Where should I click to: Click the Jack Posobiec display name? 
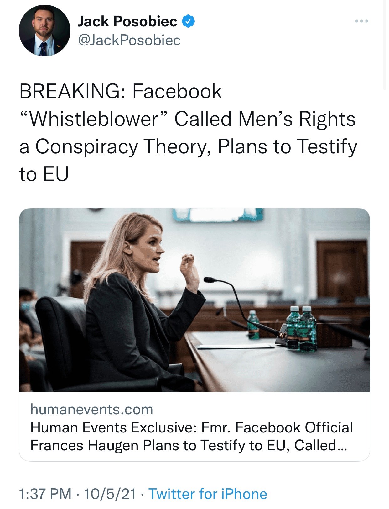pyautogui.click(x=127, y=21)
